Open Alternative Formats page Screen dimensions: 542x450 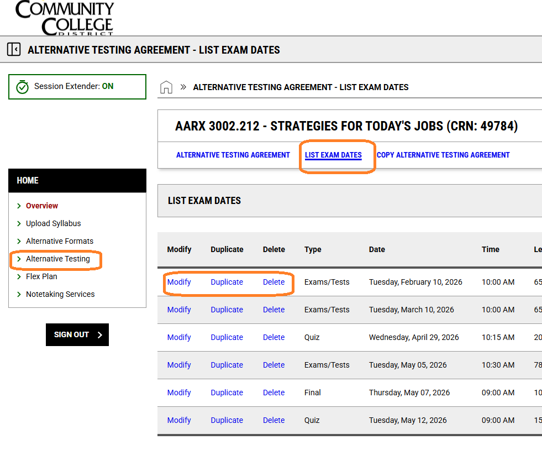click(60, 241)
